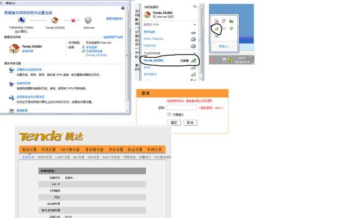Click the help question mark icon
This screenshot has height=218, width=345.
click(x=123, y=8)
